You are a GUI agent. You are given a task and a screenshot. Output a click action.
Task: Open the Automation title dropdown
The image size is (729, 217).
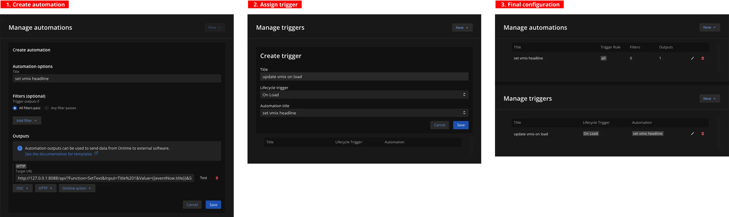click(x=364, y=113)
